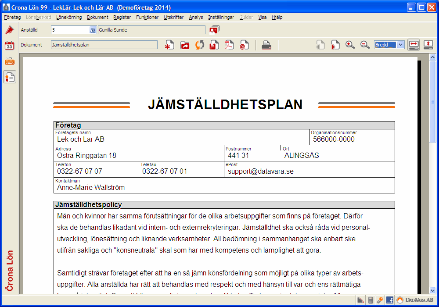
Task: Click Ort value 'ALINGSÅS'
Action: click(x=302, y=155)
